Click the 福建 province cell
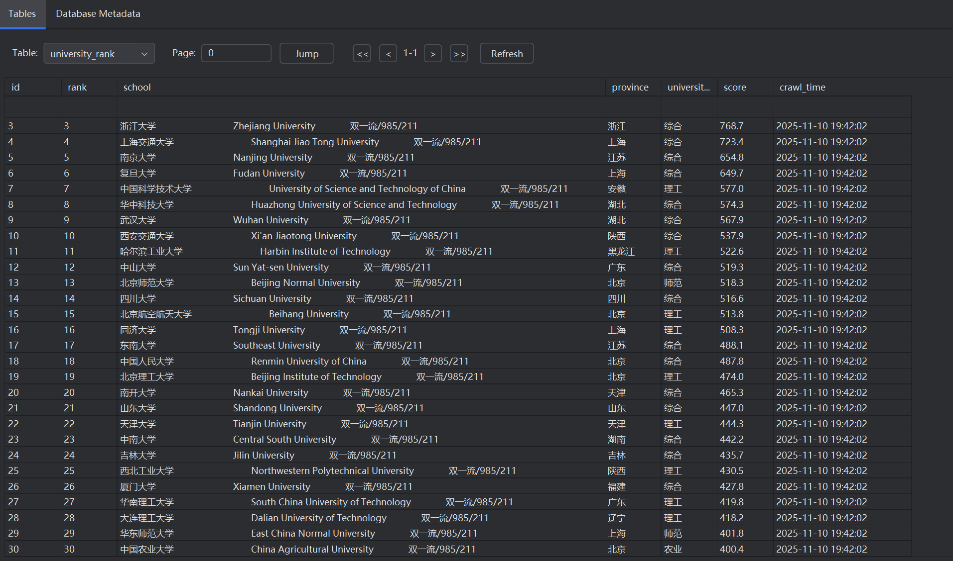Screen dimensions: 953x561 point(633,486)
